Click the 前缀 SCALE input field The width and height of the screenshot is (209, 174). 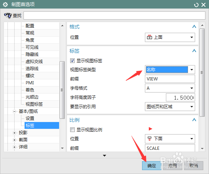(x=170, y=148)
